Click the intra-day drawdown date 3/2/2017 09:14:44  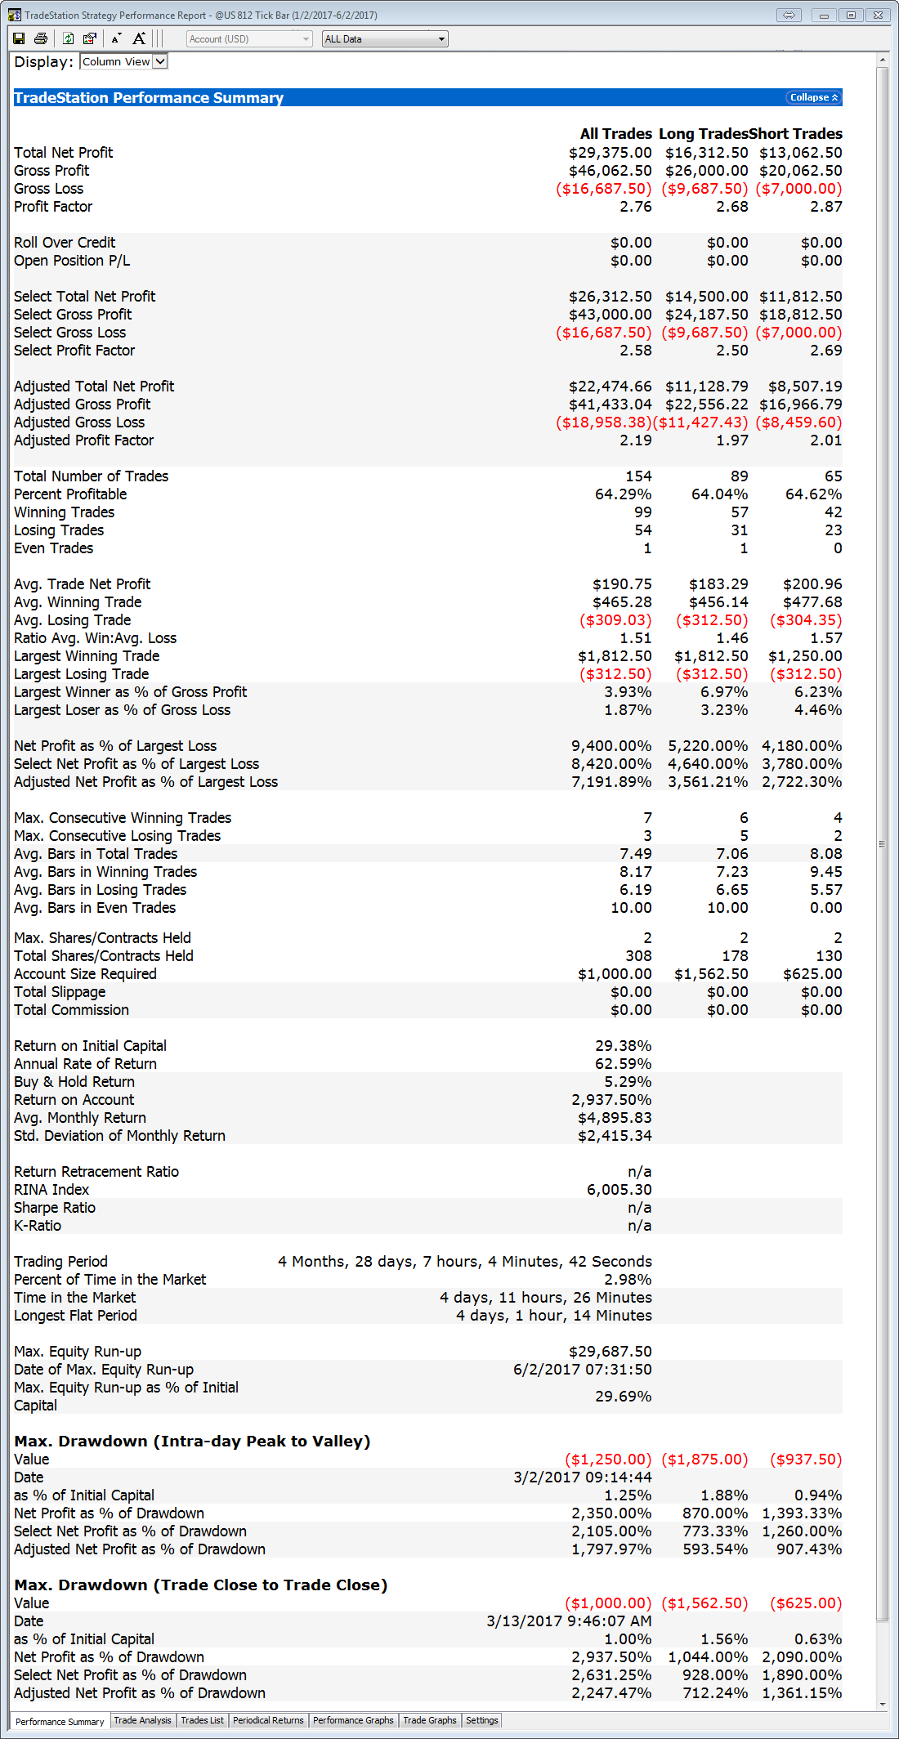(x=583, y=1477)
